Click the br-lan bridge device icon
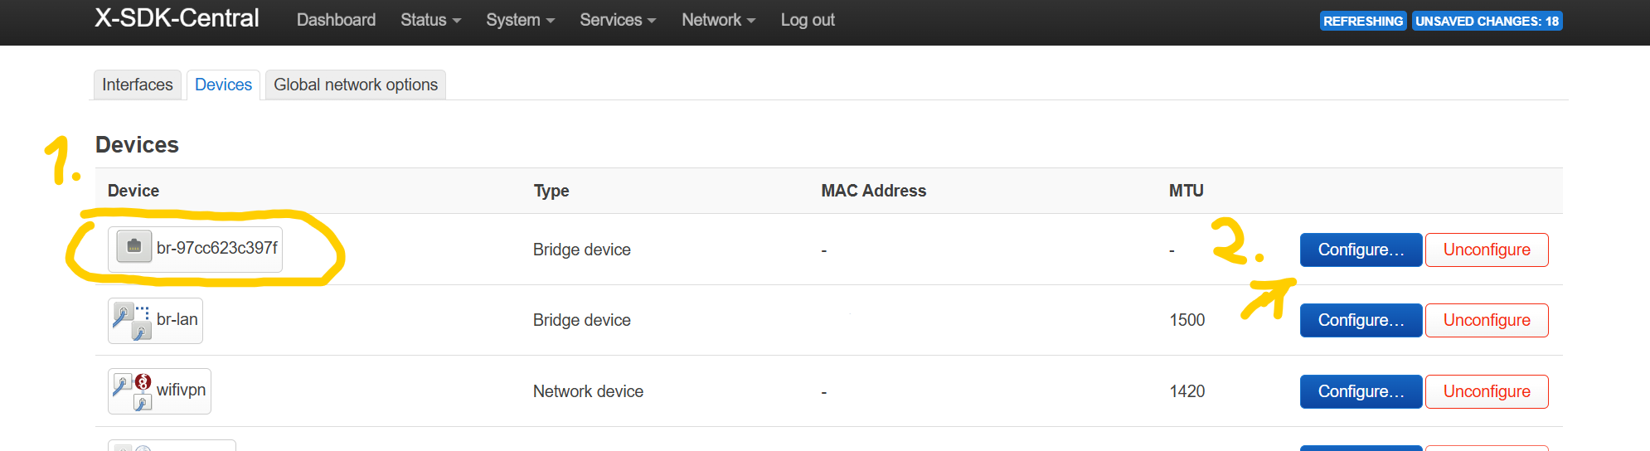The width and height of the screenshot is (1650, 451). pos(133,321)
